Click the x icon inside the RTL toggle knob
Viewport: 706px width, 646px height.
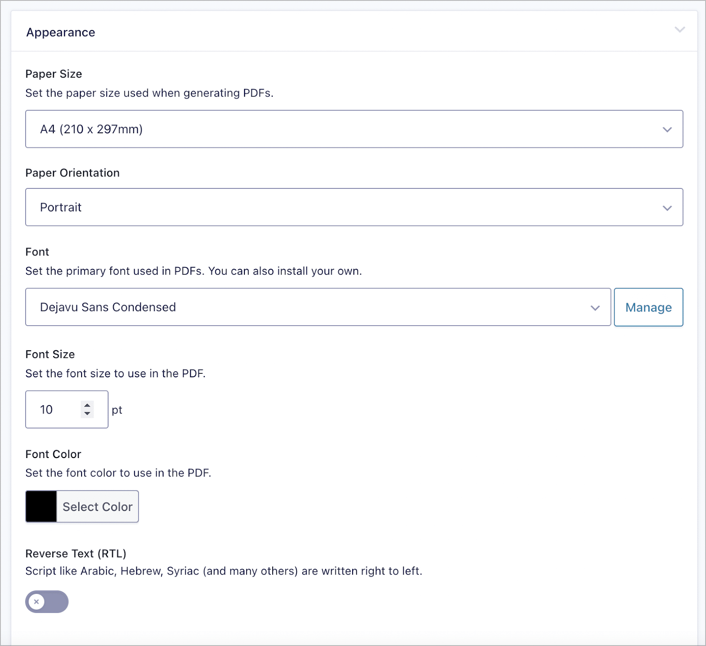point(37,601)
